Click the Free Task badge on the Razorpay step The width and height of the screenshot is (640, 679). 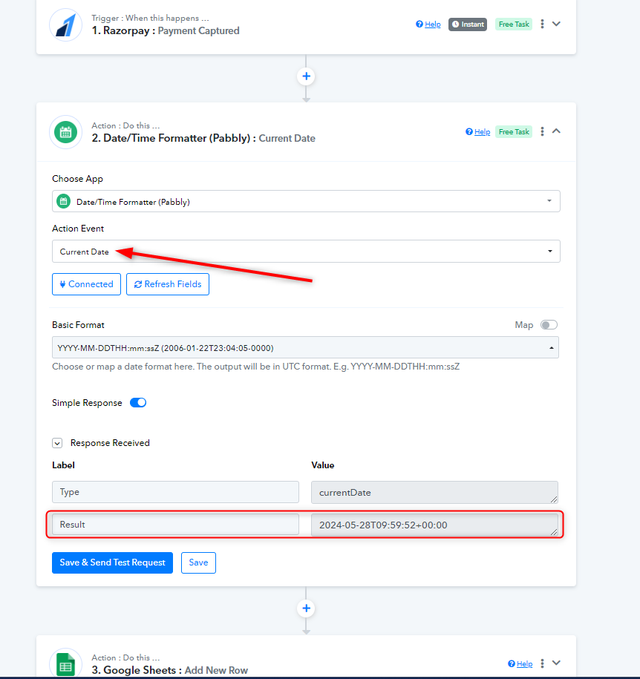514,24
